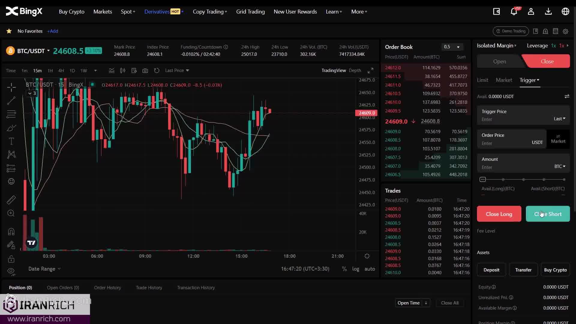Expand the Last Price dropdown
This screenshot has height=324, width=576.
(177, 70)
